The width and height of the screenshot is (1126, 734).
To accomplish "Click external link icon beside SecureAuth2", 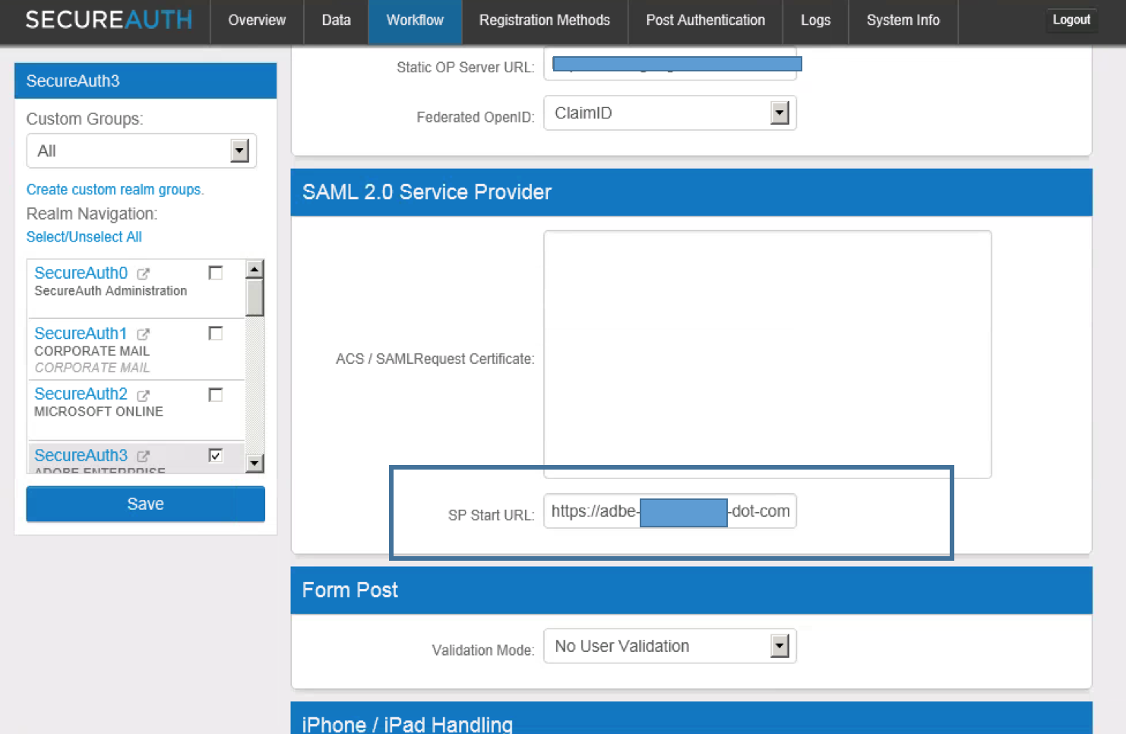I will tap(144, 394).
